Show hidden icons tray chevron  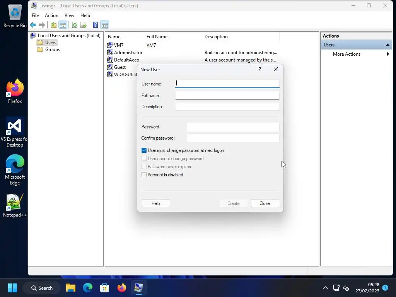point(326,288)
